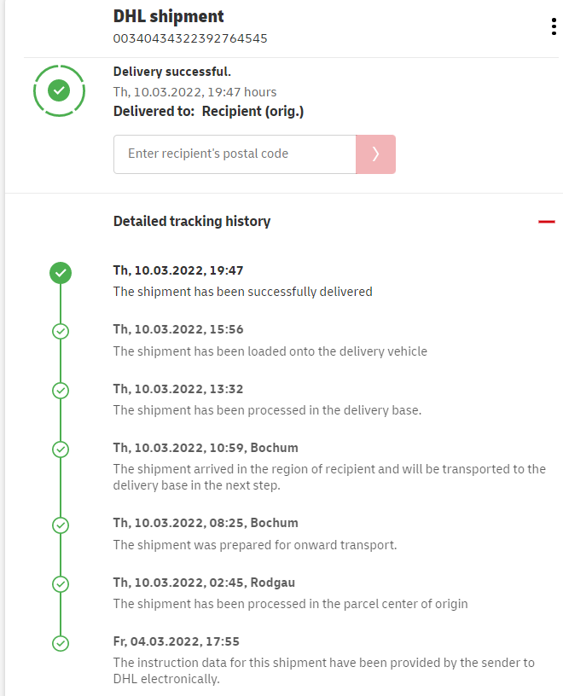
Task: Click the 08:25 Bochum onward transport checkpoint icon
Action: 61,525
